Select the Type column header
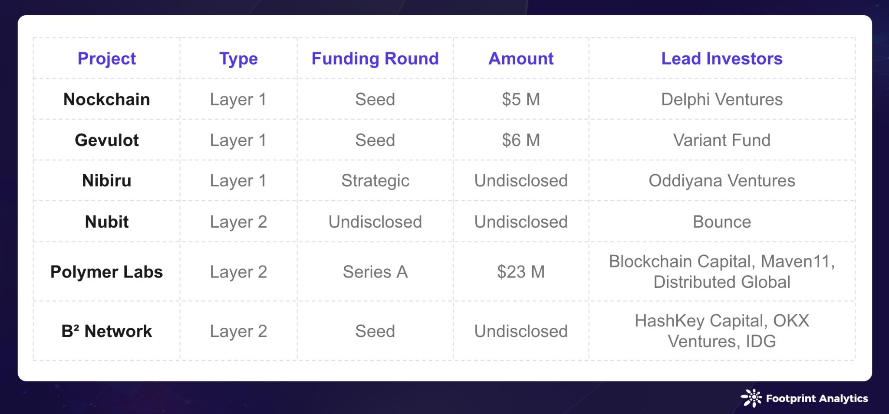This screenshot has width=889, height=414. click(x=238, y=59)
